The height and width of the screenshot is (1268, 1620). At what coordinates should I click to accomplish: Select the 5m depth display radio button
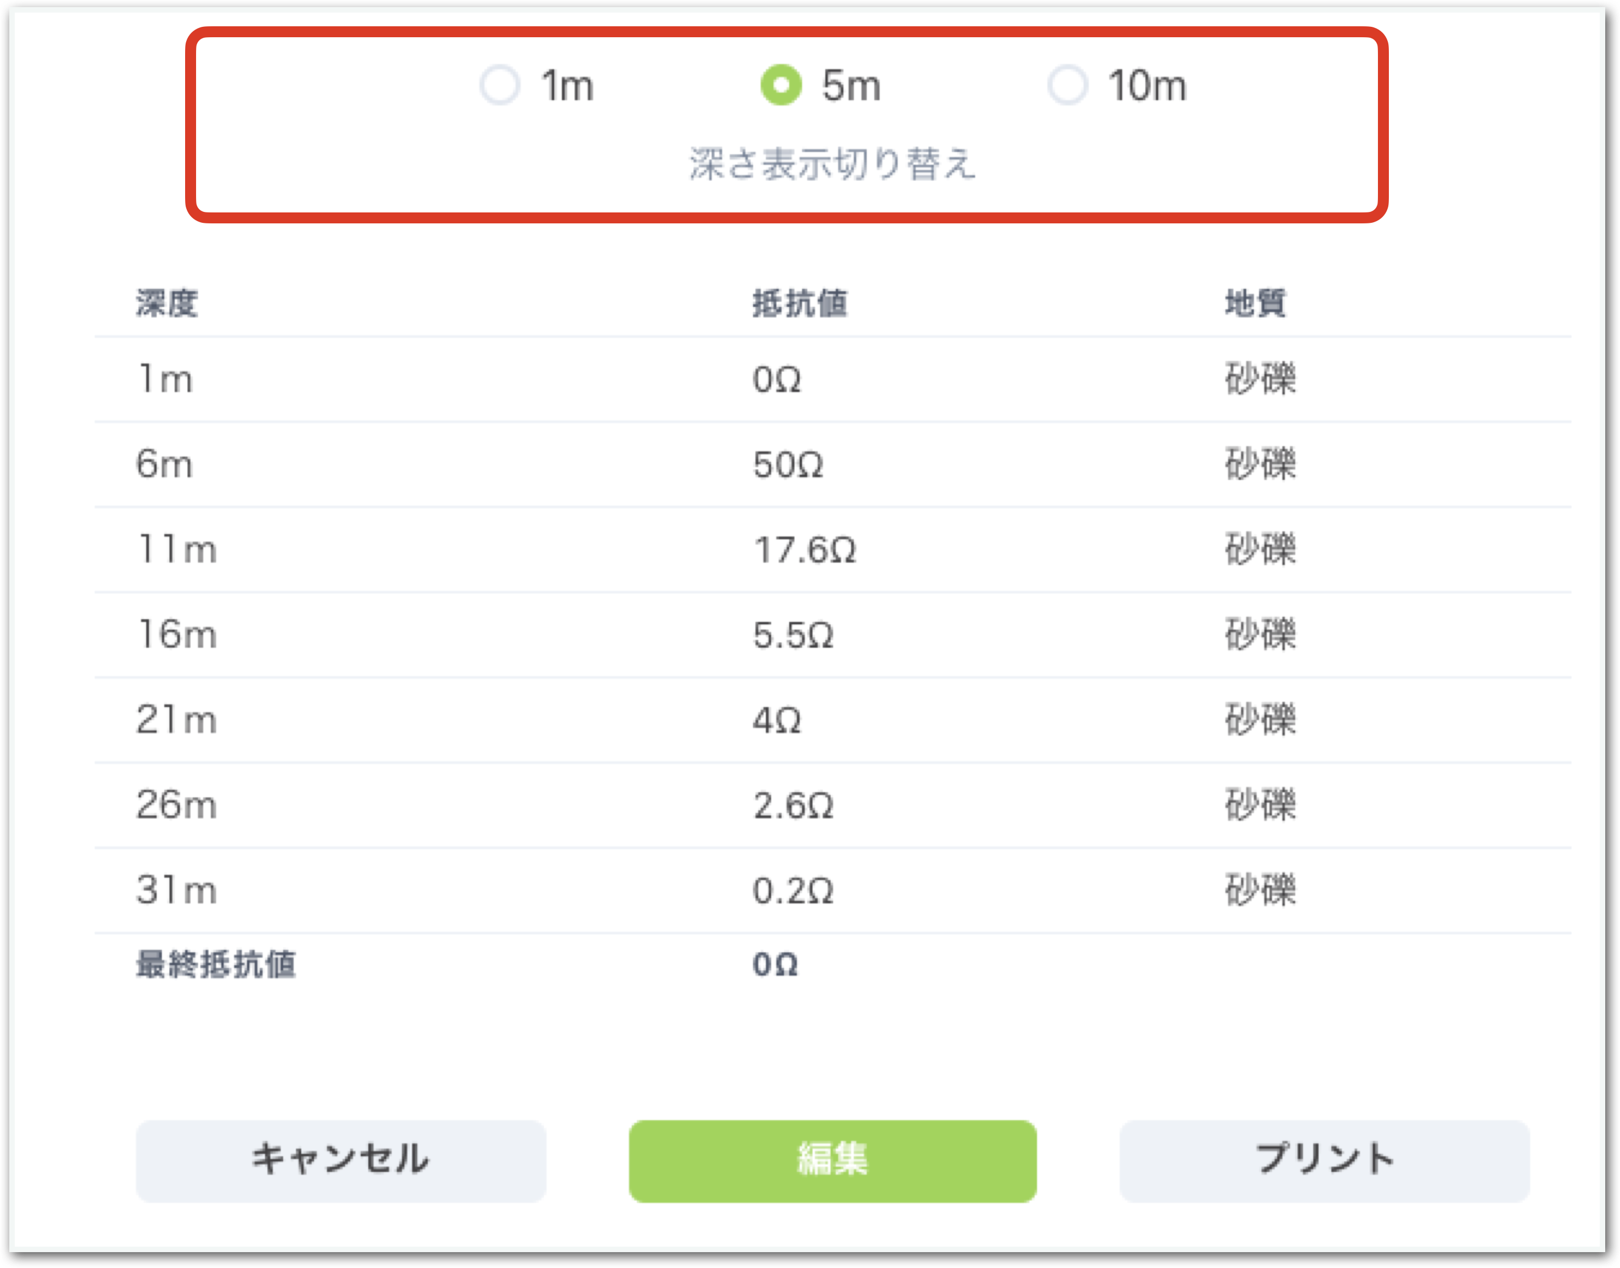[x=781, y=85]
